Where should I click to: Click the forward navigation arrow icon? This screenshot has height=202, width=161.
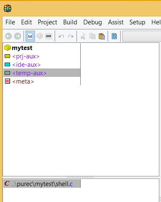[x=18, y=36]
